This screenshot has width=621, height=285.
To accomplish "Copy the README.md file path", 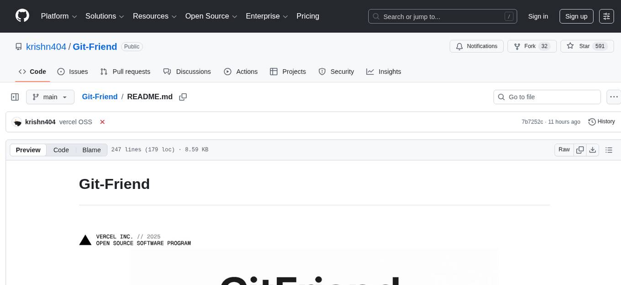I will coord(183,97).
